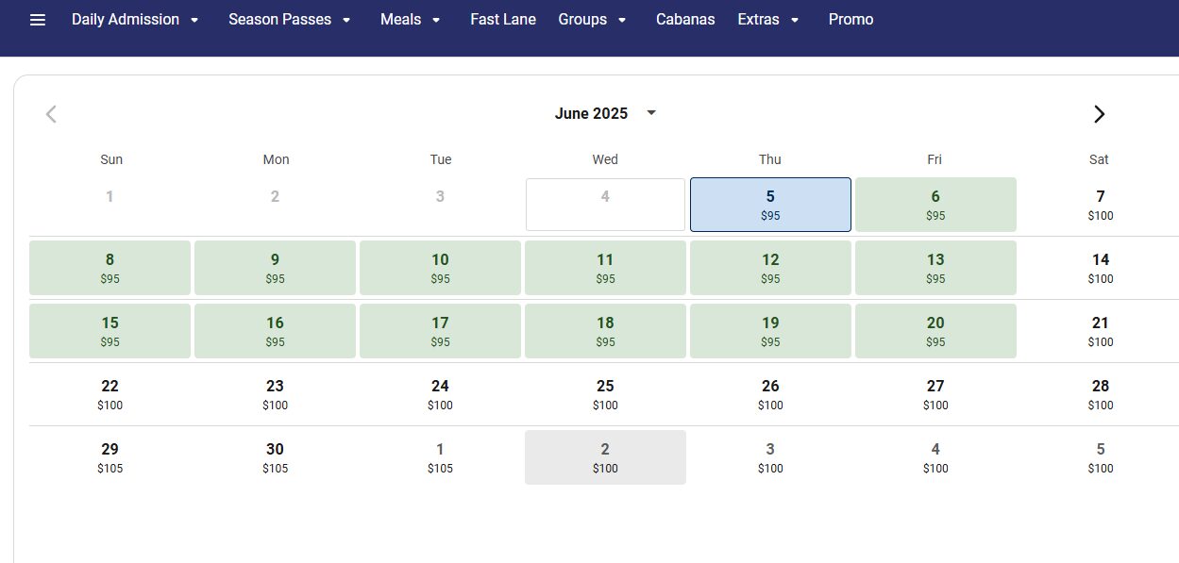The image size is (1179, 563).
Task: Click the previous month left chevron
Action: (x=51, y=114)
